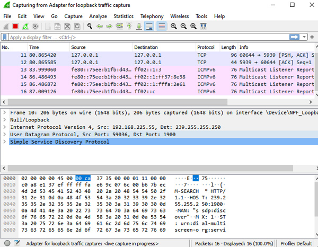Toggle auto-scroll during live capture
Screen dimensions: 318x247
[x=149, y=27]
